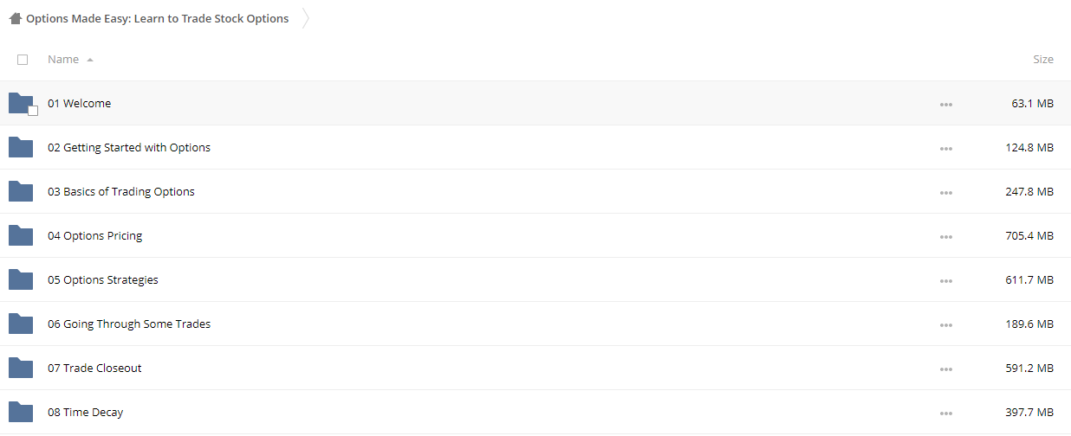Open the 01 Welcome folder icon

(x=21, y=104)
